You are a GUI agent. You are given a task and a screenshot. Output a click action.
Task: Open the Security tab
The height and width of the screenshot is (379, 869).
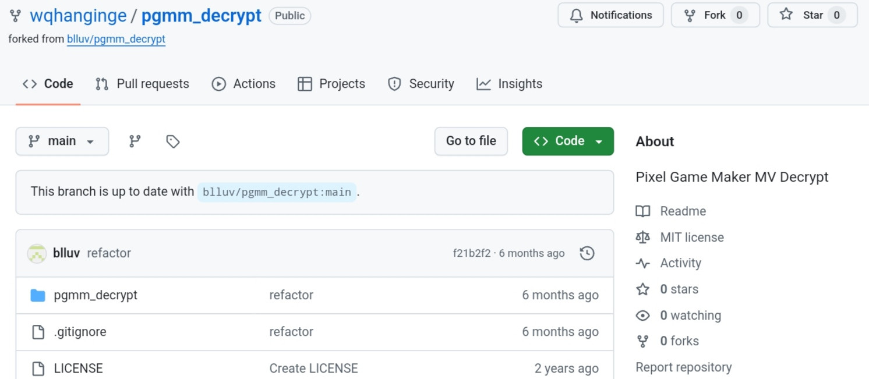(421, 84)
